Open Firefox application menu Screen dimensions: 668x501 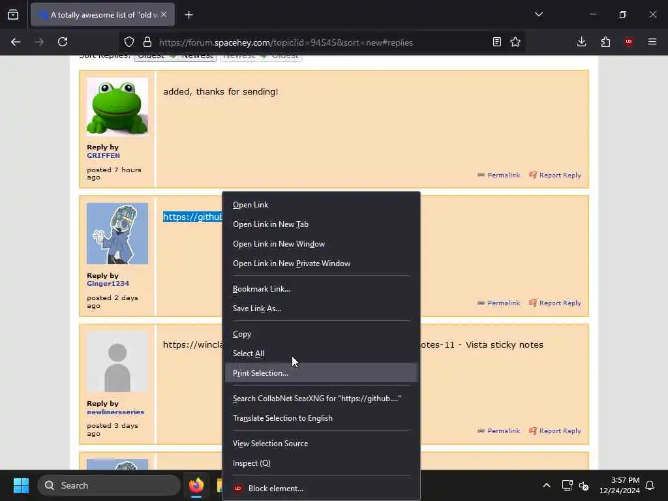coord(652,42)
